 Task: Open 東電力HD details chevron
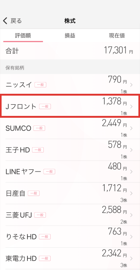click(x=131, y=258)
